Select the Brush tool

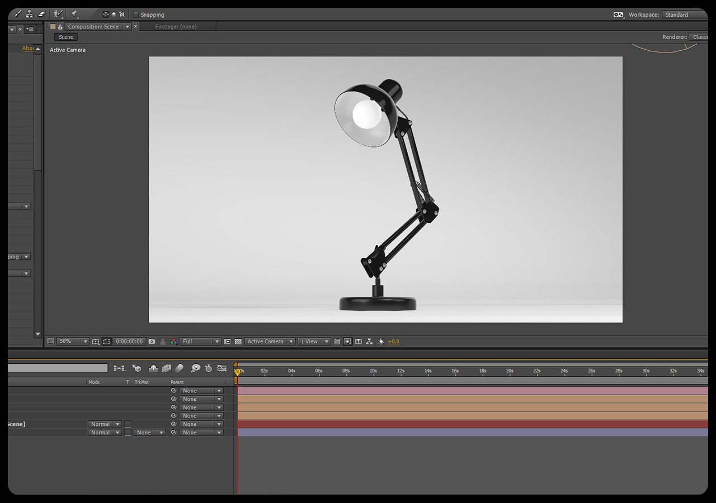(17, 13)
